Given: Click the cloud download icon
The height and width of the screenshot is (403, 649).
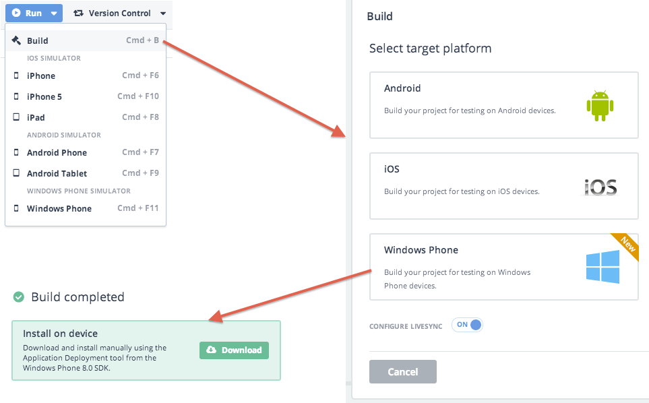Looking at the screenshot, I should click(211, 350).
